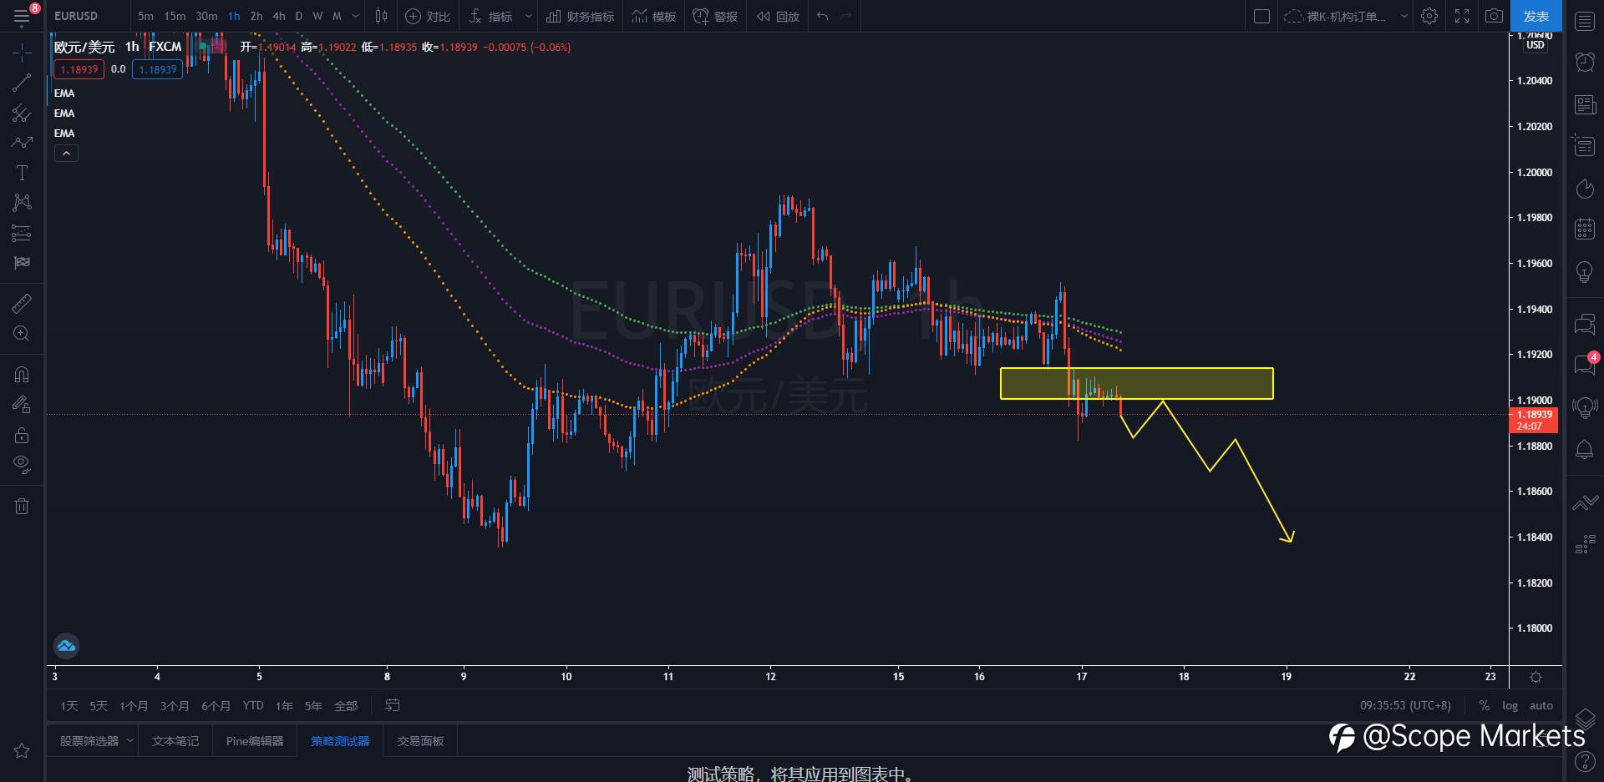The height and width of the screenshot is (782, 1604).
Task: Open the candlestick chart style selector
Action: [x=382, y=16]
